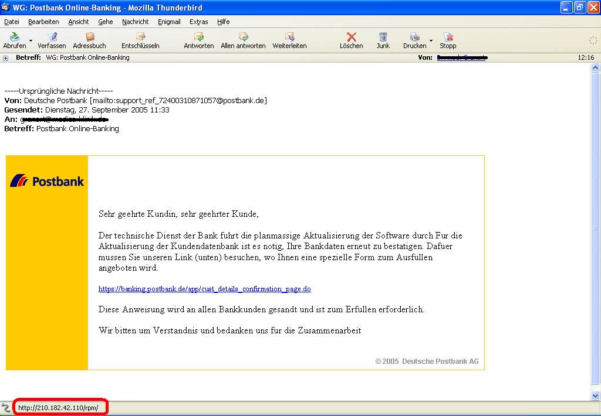Open the Enigmail menu

[169, 22]
